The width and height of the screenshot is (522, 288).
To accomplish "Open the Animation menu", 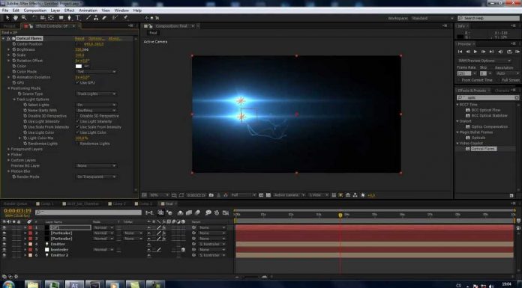I will [88, 10].
